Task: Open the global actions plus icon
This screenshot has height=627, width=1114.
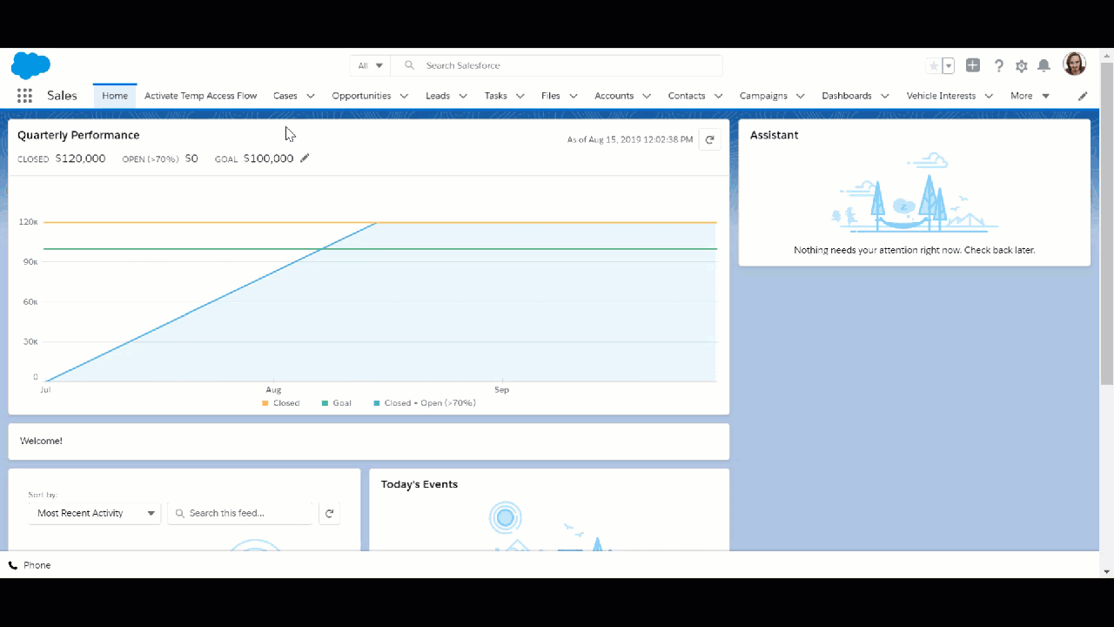Action: 972,65
